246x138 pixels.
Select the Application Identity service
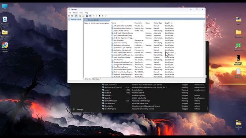143,43
